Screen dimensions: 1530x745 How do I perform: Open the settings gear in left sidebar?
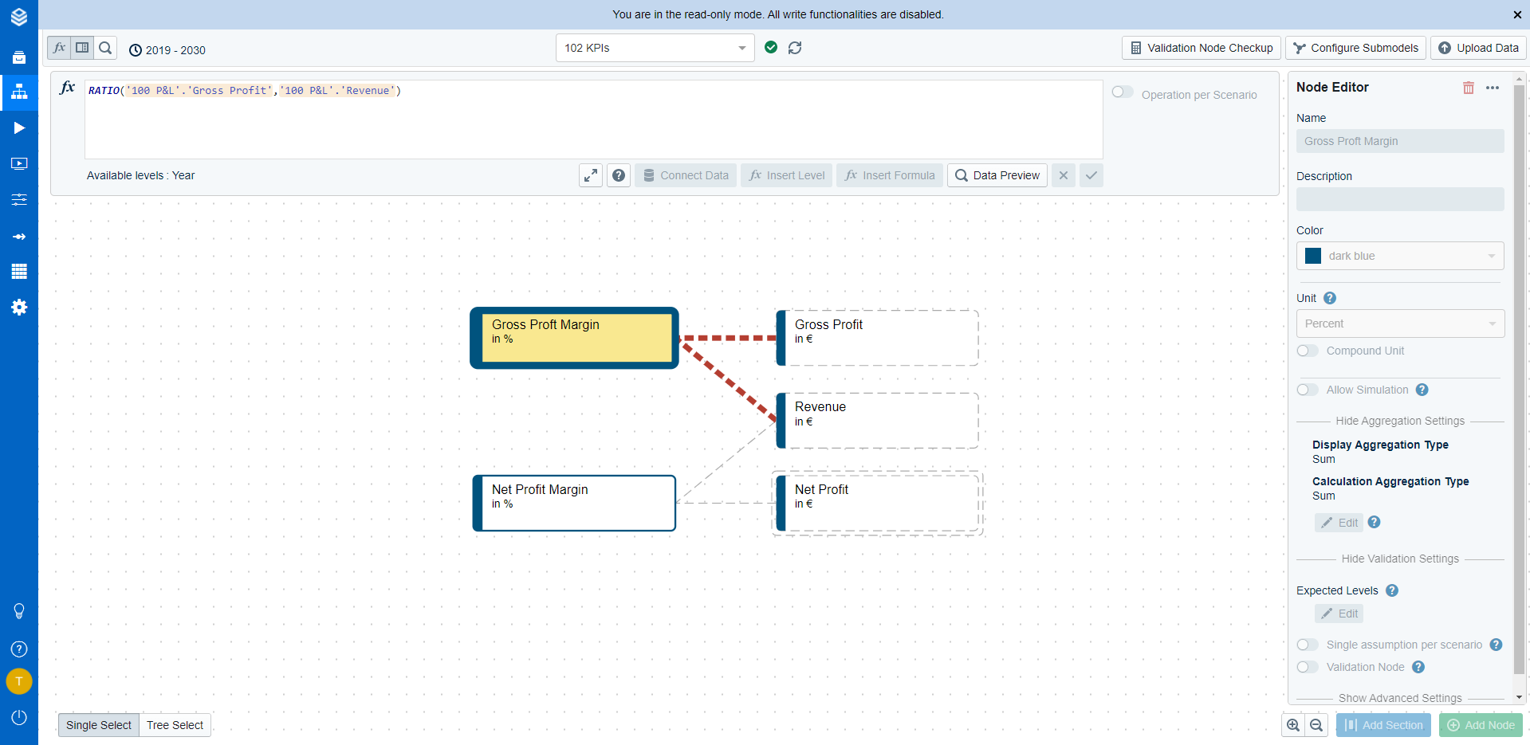point(19,308)
